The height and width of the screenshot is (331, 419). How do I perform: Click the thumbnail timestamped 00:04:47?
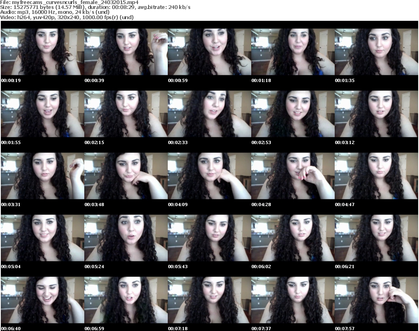click(x=376, y=176)
